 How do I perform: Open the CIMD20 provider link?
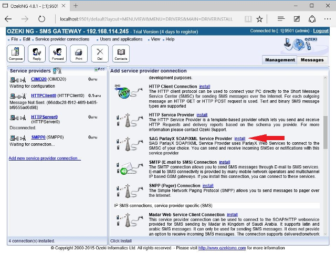[x=39, y=79]
